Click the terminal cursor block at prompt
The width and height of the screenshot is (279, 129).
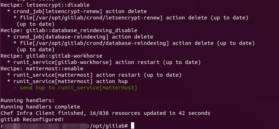[132, 125]
